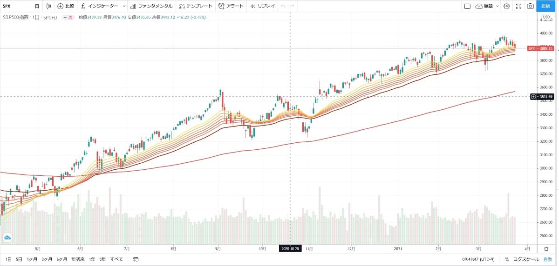Open the 無題 layout dropdown
Viewport: 559px width, 266px height.
[487, 7]
